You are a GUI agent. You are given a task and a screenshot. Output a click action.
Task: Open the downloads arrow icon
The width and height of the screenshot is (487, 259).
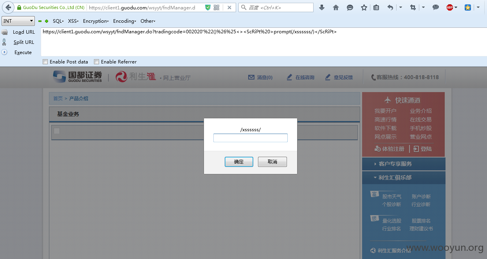point(322,7)
